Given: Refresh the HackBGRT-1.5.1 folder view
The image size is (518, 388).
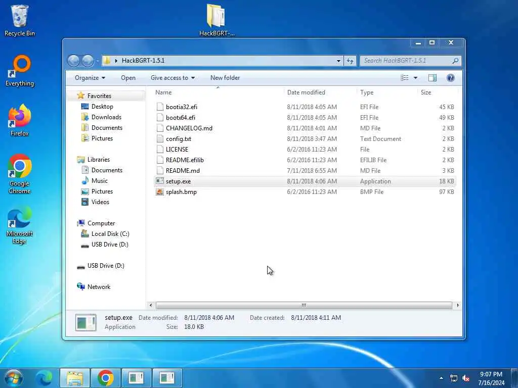Looking at the screenshot, I should click(x=350, y=61).
